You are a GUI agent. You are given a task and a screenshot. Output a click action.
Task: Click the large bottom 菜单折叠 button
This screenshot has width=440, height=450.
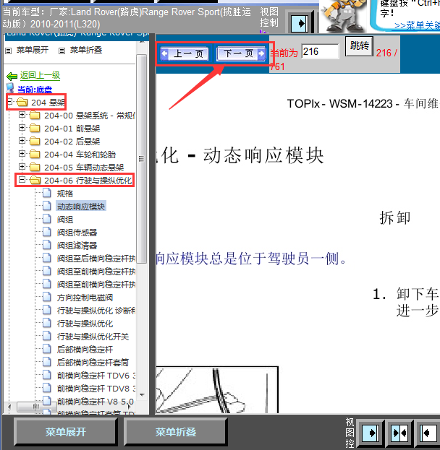175,432
